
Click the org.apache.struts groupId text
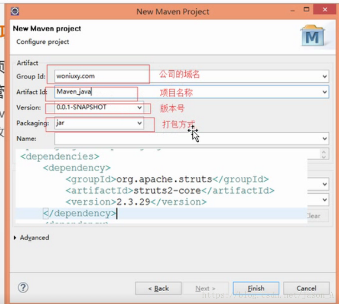click(164, 179)
